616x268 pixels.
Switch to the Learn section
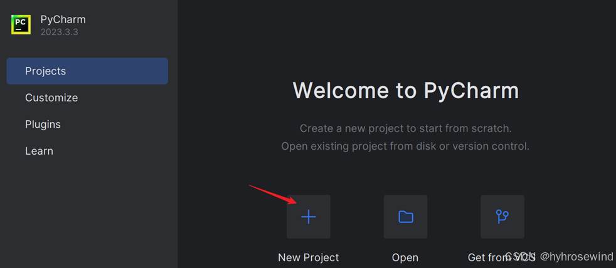click(39, 151)
